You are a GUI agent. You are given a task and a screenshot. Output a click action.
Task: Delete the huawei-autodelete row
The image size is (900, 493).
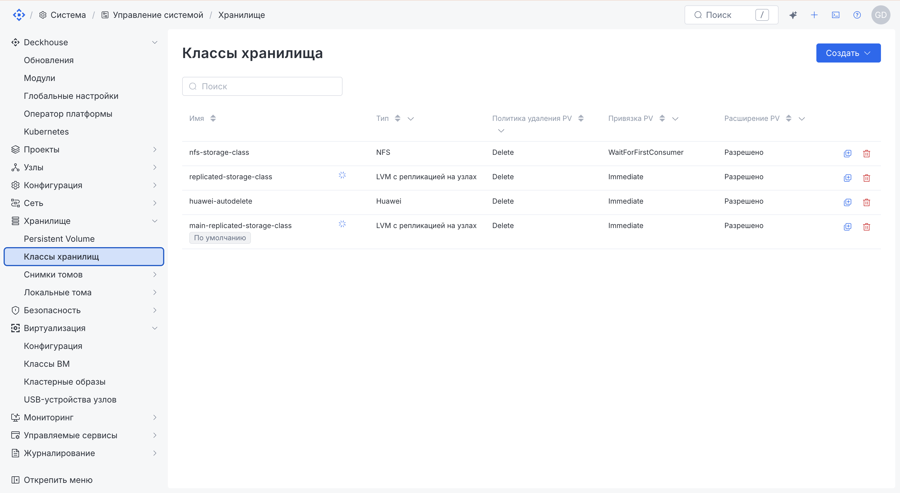click(x=866, y=202)
